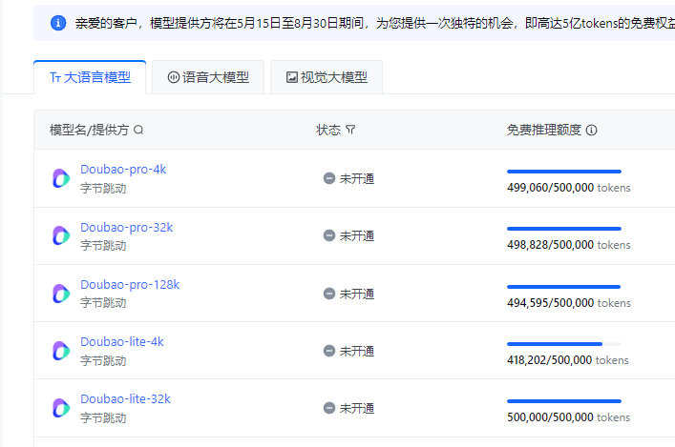Open the Doubao-pro-4k model link
Image resolution: width=675 pixels, height=447 pixels.
pyautogui.click(x=123, y=170)
